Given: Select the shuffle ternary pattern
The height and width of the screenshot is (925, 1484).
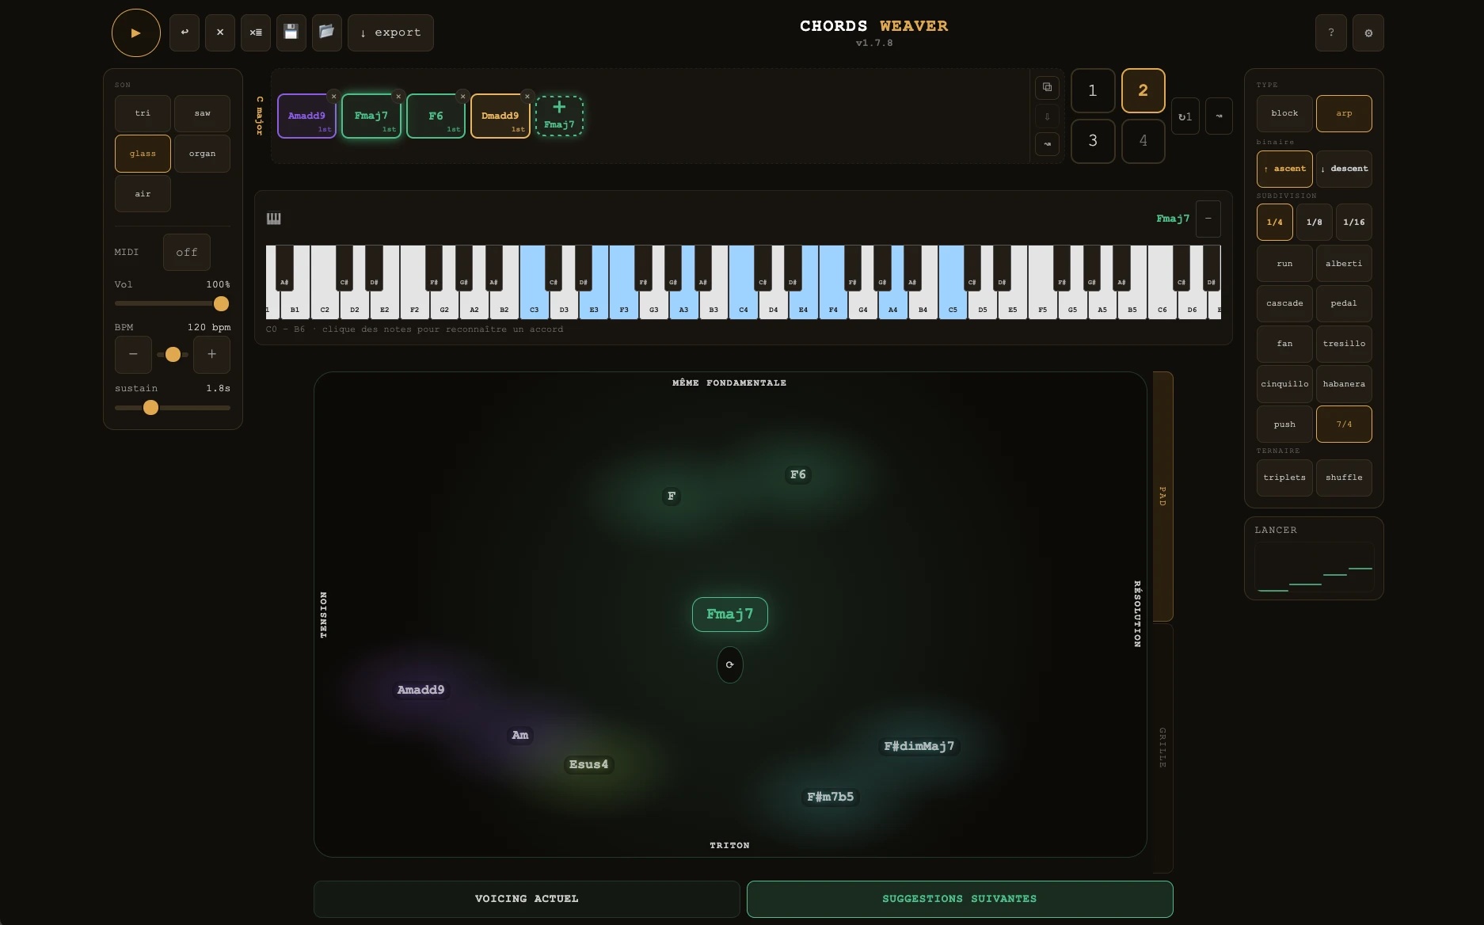Looking at the screenshot, I should point(1344,478).
